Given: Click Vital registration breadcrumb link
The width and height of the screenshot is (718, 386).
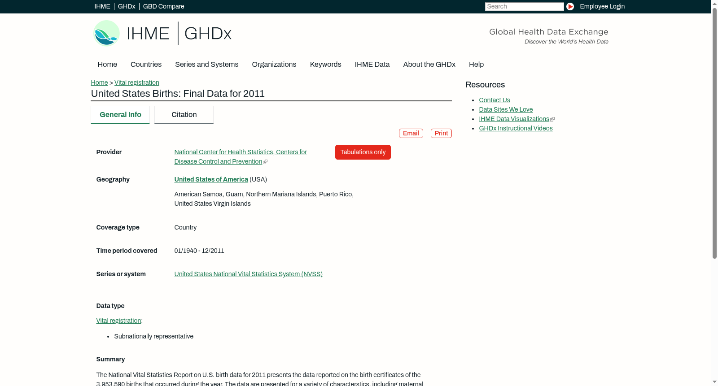Looking at the screenshot, I should click(x=137, y=82).
